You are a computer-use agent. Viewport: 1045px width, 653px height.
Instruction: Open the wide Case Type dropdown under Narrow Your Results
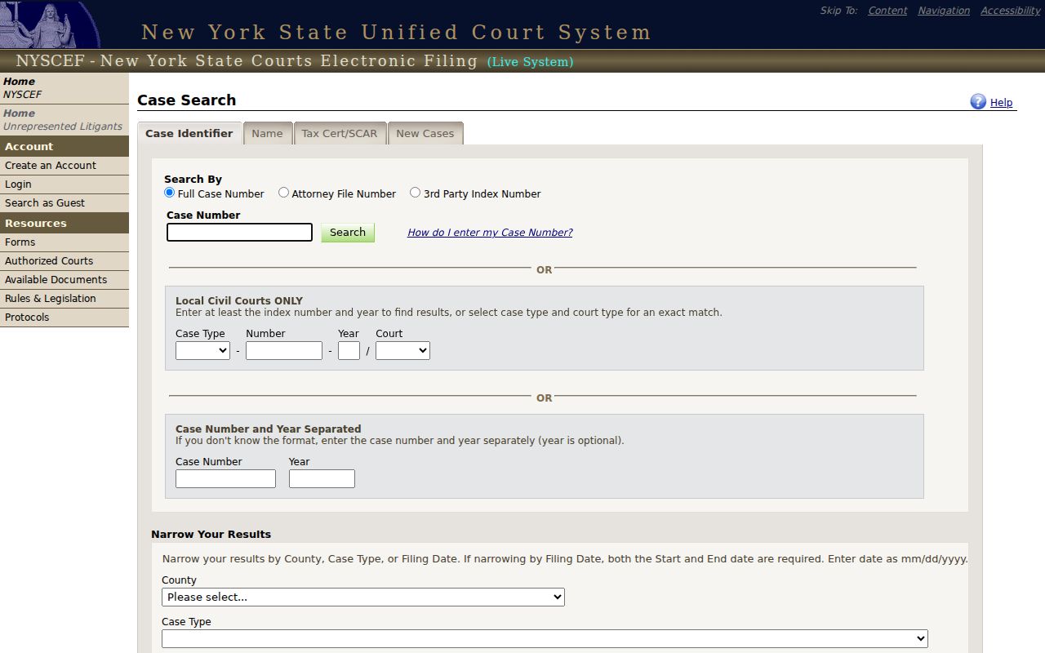tap(545, 638)
